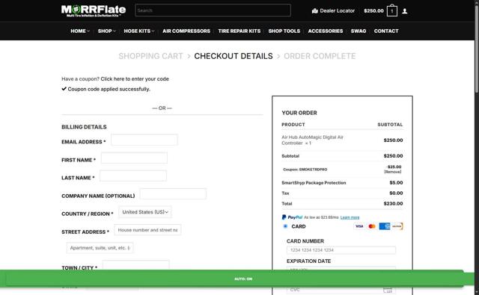Open SHOP TOOLS menu item
This screenshot has height=295, width=479.
[284, 31]
